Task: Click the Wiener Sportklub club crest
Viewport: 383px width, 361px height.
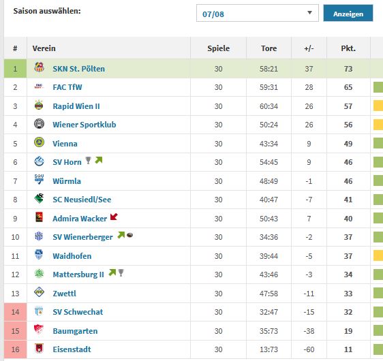Action: click(x=39, y=123)
